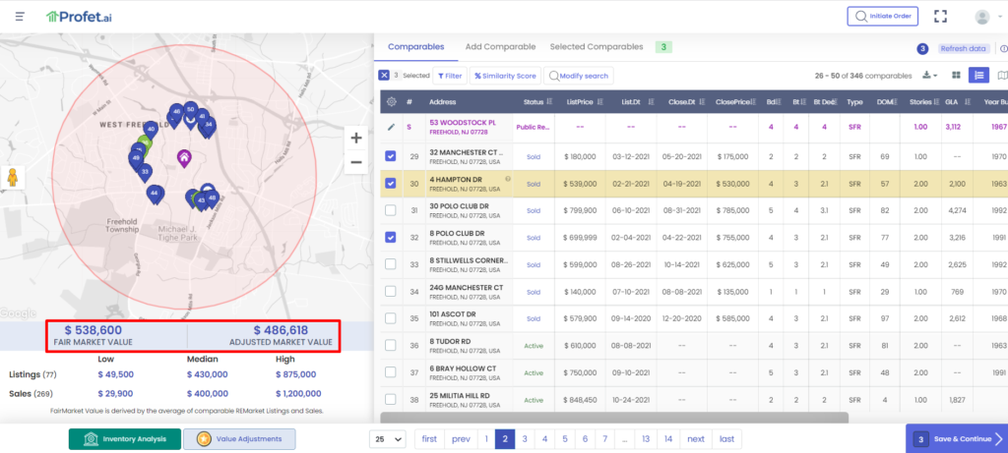Select the Listings median $ 430,000 value
The width and height of the screenshot is (1008, 453).
pyautogui.click(x=208, y=374)
